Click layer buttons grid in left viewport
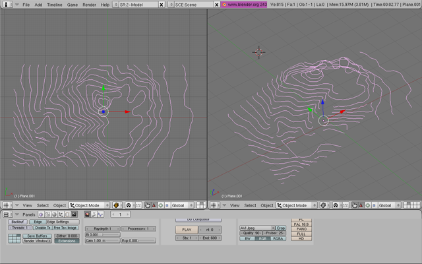Viewport: 422px width, 264px height. point(201,205)
